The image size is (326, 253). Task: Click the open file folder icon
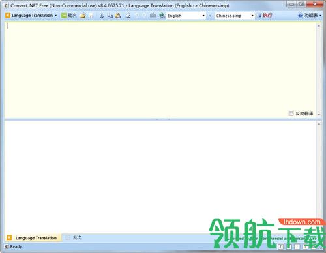pyautogui.click(x=83, y=16)
